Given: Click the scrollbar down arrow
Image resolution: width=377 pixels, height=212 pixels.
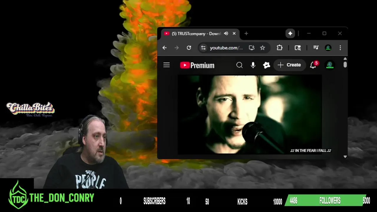Looking at the screenshot, I should point(345,157).
